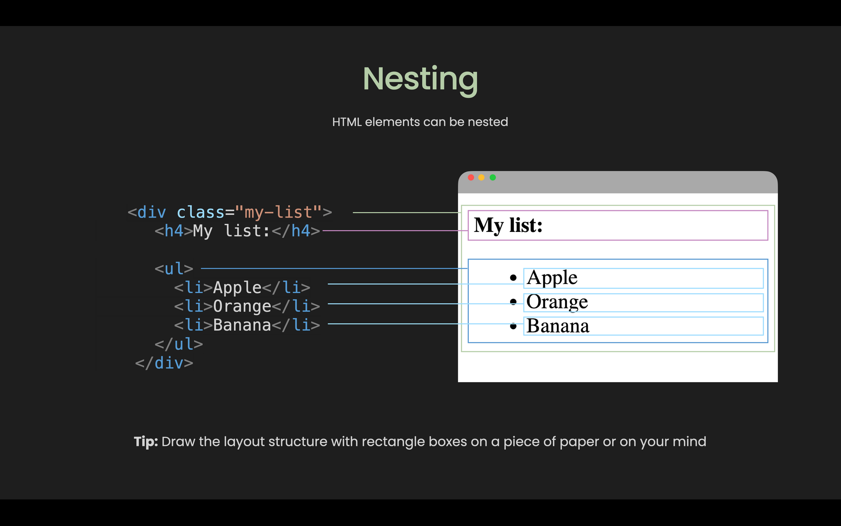Click the green maximize dot on mock browser
Viewport: 841px width, 526px height.
pyautogui.click(x=493, y=178)
